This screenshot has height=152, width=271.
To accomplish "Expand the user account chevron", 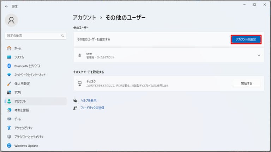I will pyautogui.click(x=259, y=55).
